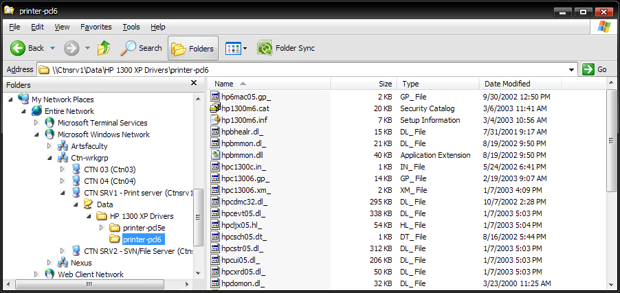
Task: Select the Data shared folder icon
Action: (89, 204)
